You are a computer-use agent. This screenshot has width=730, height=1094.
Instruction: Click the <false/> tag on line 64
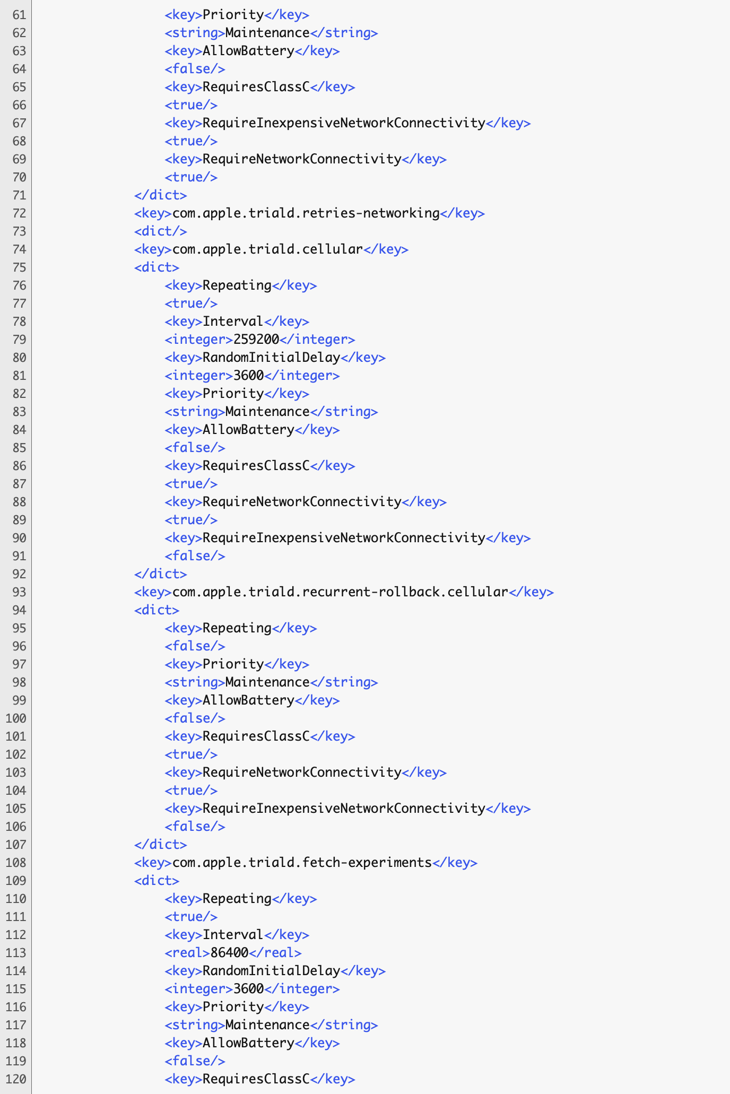[195, 69]
